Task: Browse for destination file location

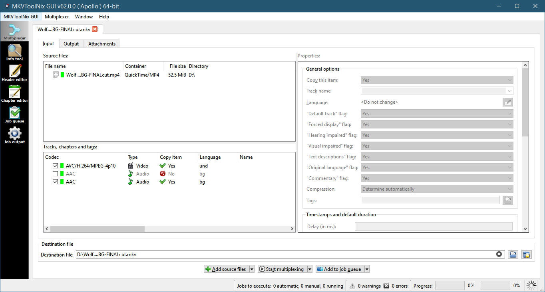Action: 513,255
